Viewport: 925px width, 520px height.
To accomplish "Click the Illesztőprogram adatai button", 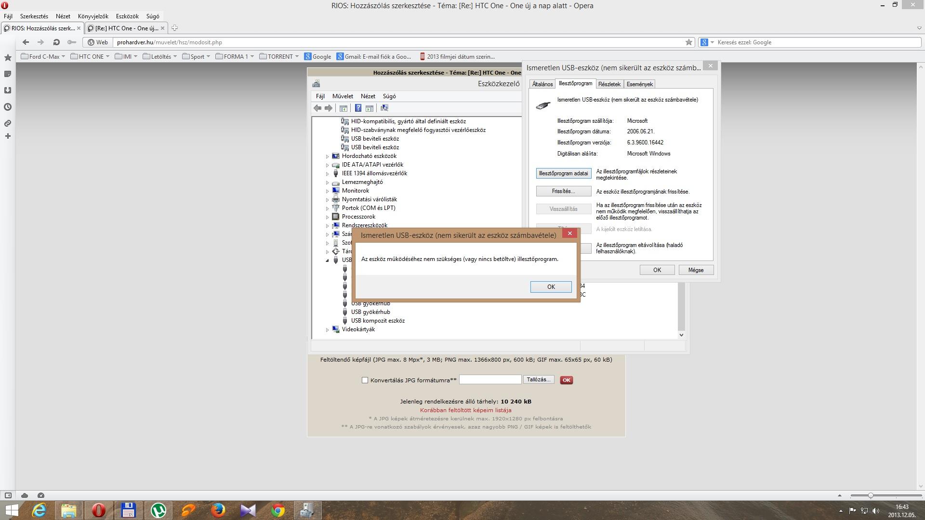I will (x=563, y=173).
